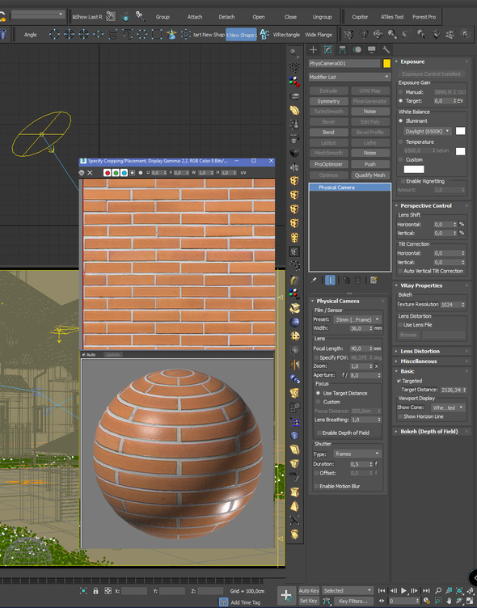Image resolution: width=477 pixels, height=608 pixels.
Task: Open the Create tab plus icon
Action: click(x=314, y=49)
